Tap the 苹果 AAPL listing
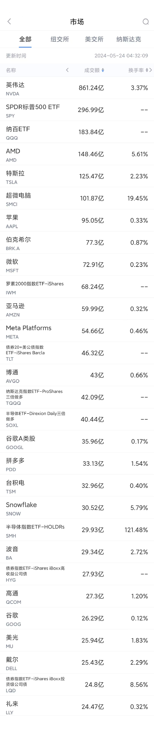The height and width of the screenshot is (734, 154). coord(77,221)
